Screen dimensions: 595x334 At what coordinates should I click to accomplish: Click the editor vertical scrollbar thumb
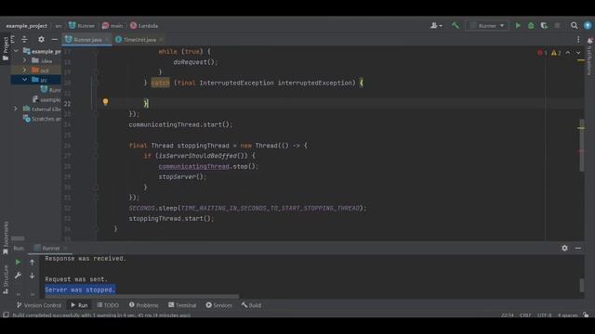click(x=581, y=145)
